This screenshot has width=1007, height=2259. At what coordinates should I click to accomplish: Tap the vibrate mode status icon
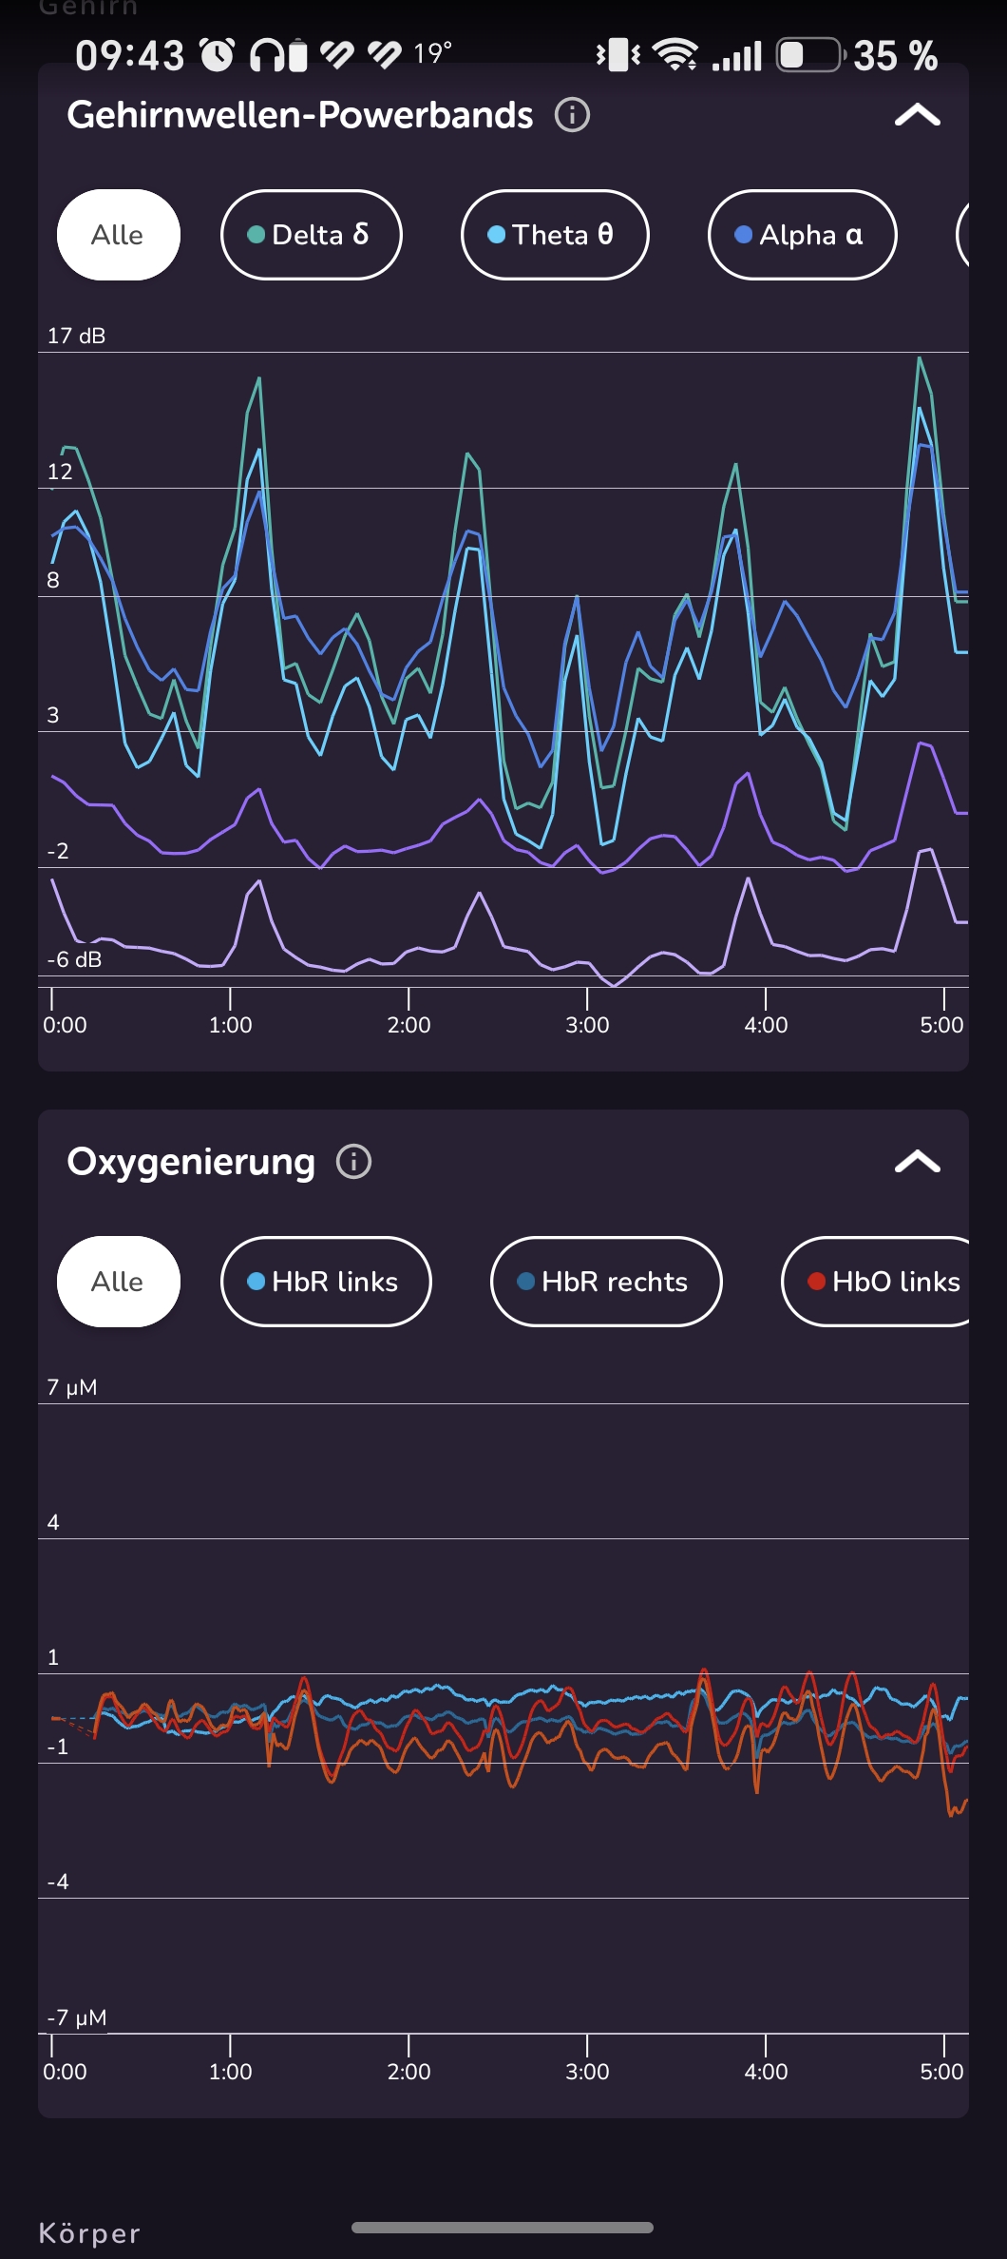point(618,55)
